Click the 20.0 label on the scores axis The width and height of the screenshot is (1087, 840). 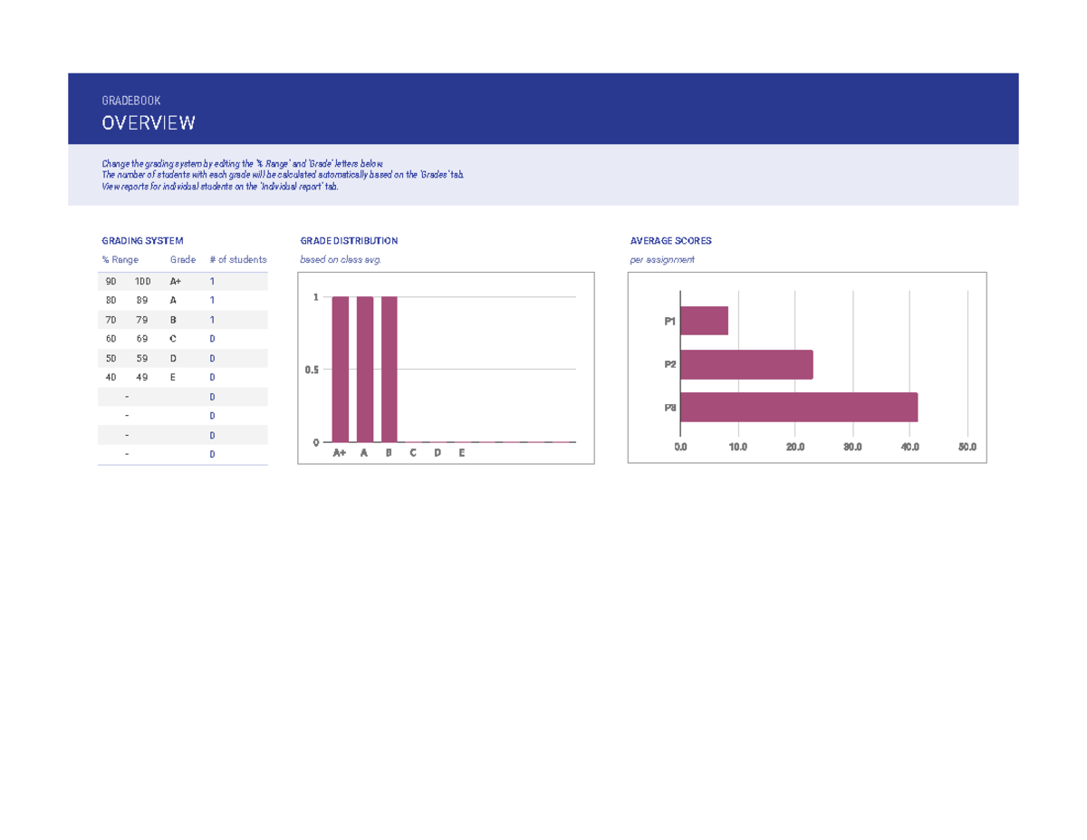click(x=794, y=447)
